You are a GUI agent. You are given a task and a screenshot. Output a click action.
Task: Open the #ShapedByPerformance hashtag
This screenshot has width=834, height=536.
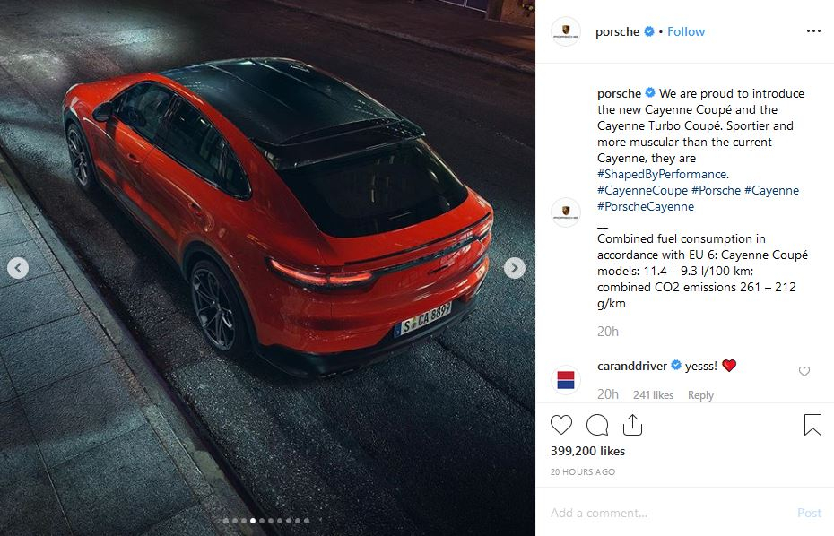point(662,175)
